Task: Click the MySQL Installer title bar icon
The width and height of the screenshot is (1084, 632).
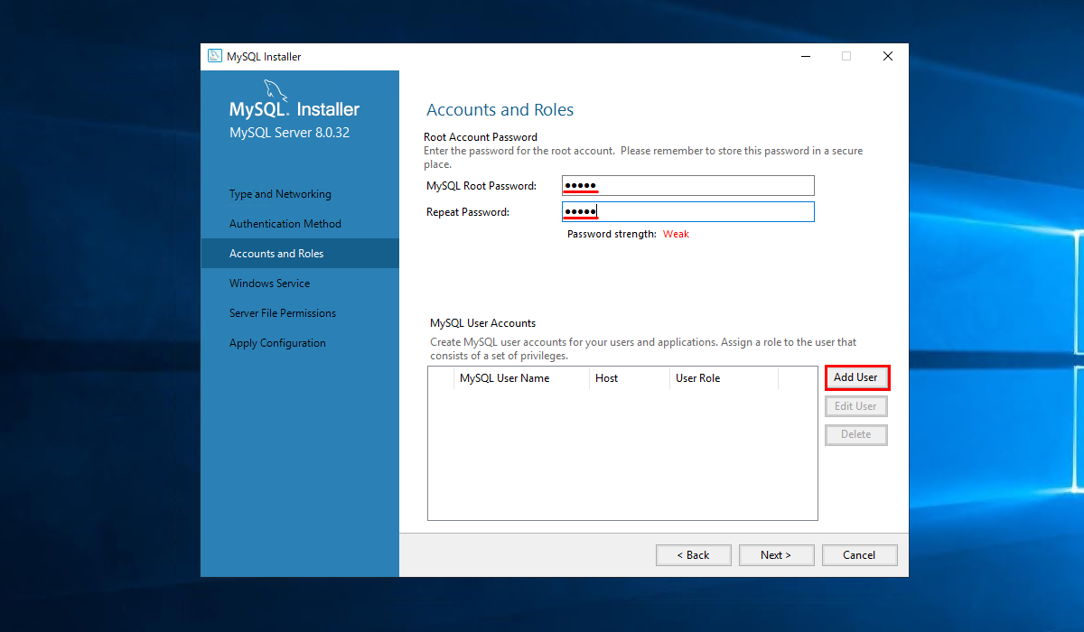Action: (x=215, y=56)
